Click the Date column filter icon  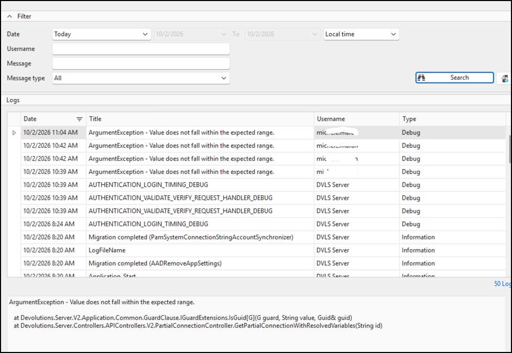(x=79, y=119)
